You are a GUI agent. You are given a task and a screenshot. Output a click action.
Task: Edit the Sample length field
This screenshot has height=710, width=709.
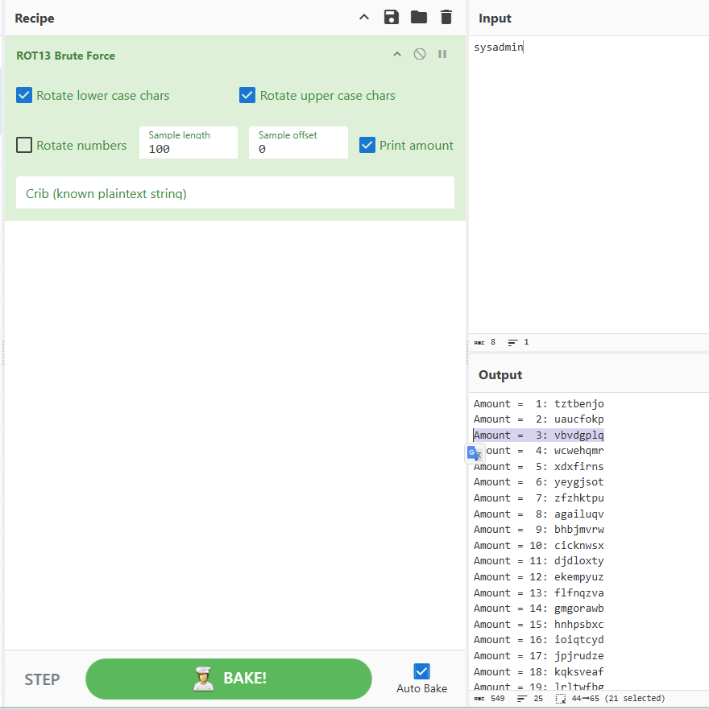(189, 142)
